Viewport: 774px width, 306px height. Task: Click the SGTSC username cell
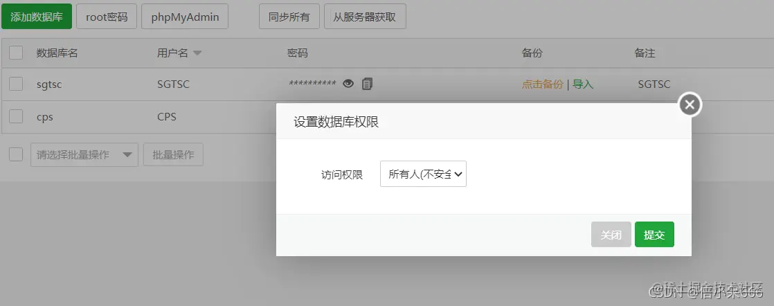(x=173, y=84)
